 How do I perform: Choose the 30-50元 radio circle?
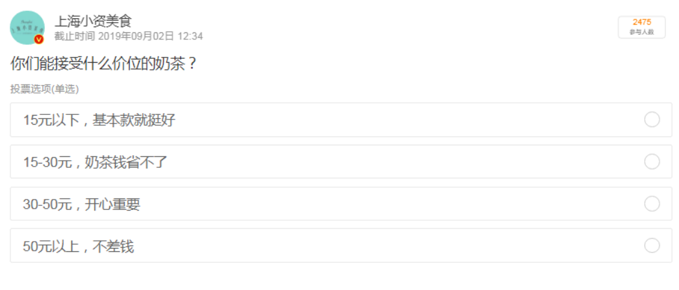coord(652,203)
